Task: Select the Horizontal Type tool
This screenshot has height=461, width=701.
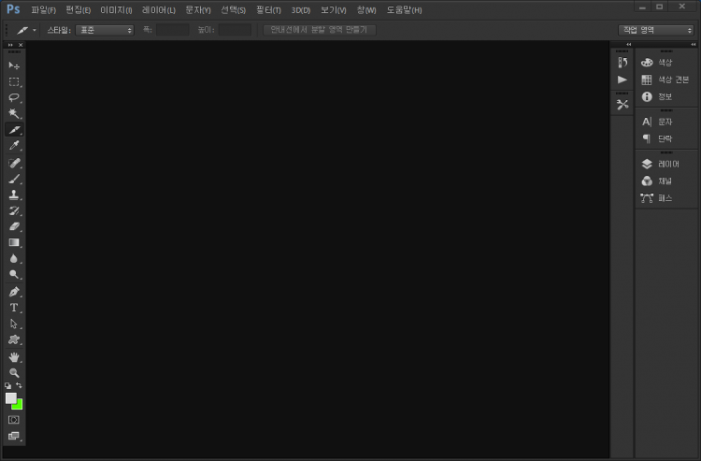Action: (14, 308)
